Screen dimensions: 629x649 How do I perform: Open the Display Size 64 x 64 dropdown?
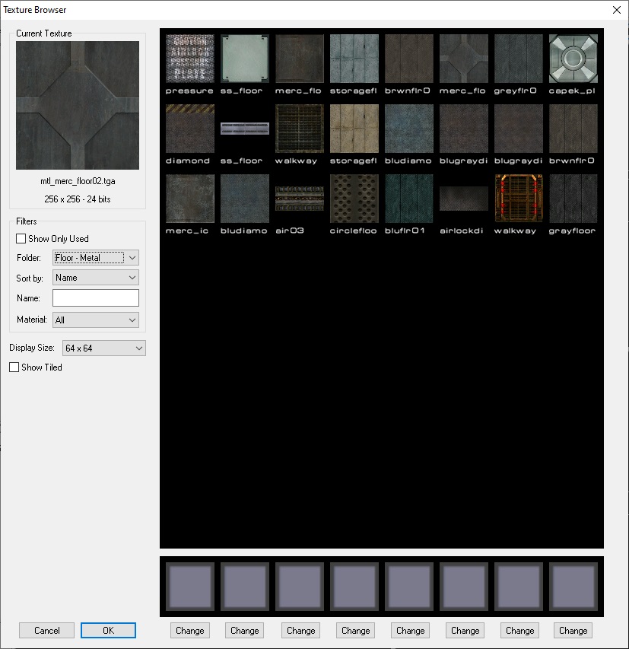104,348
